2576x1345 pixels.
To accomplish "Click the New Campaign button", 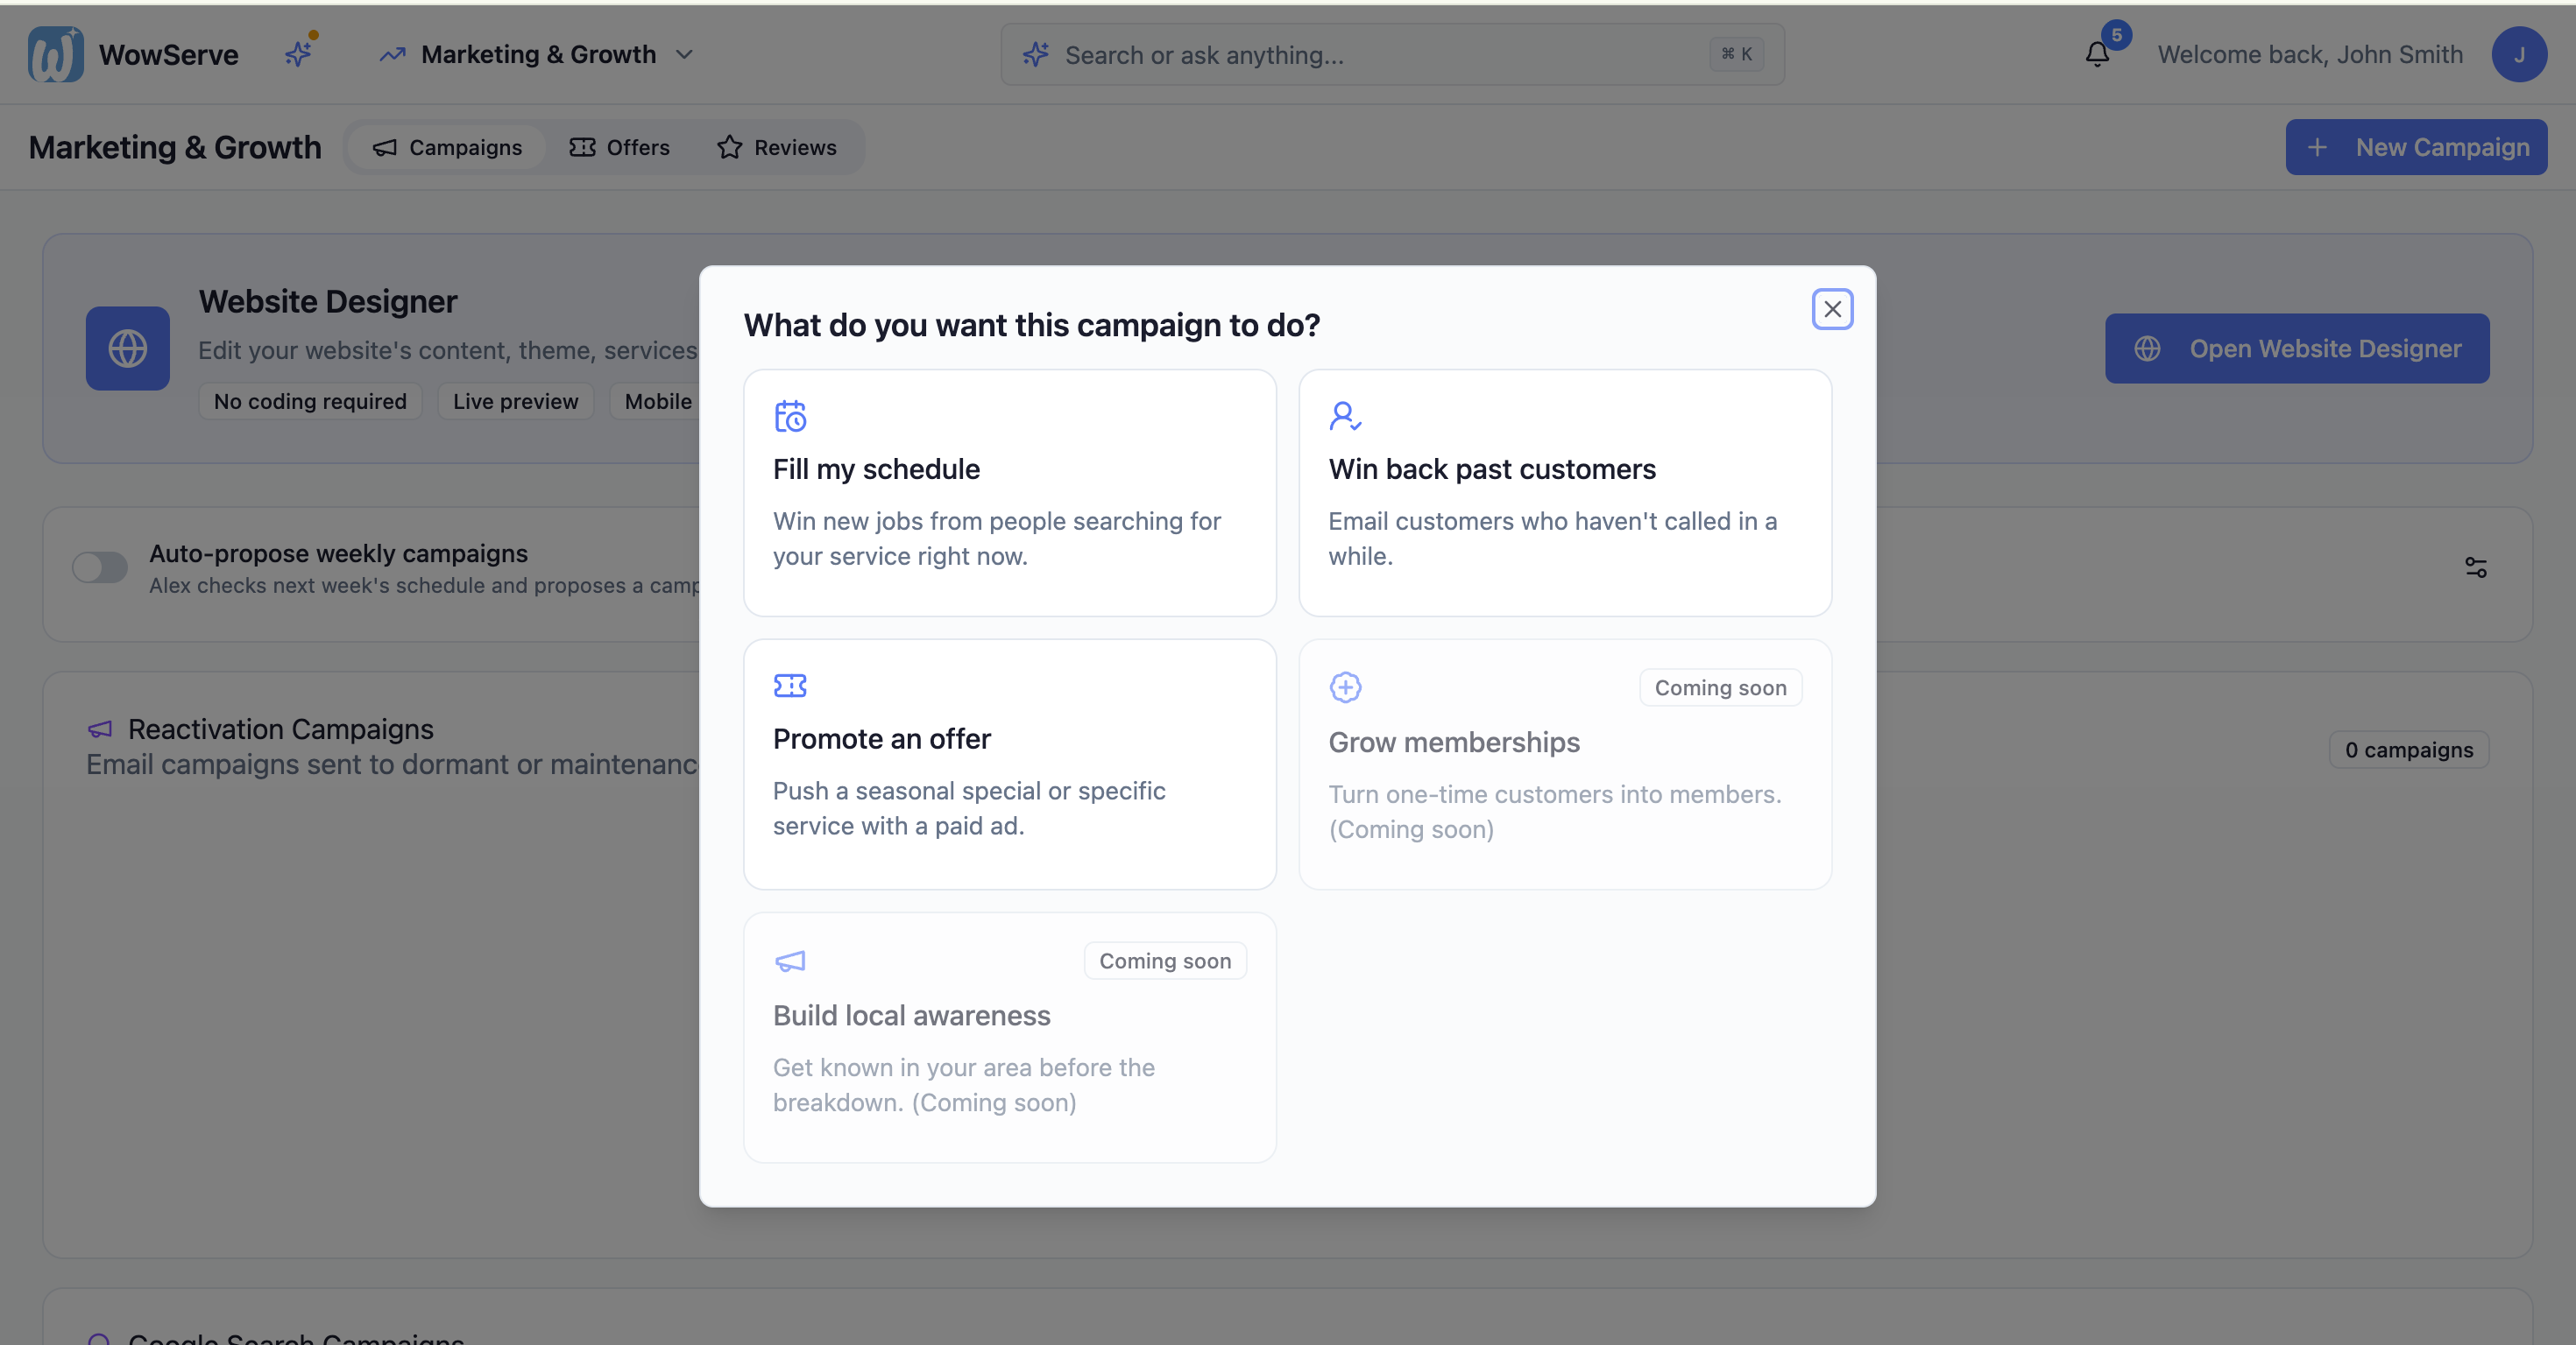I will (2416, 148).
